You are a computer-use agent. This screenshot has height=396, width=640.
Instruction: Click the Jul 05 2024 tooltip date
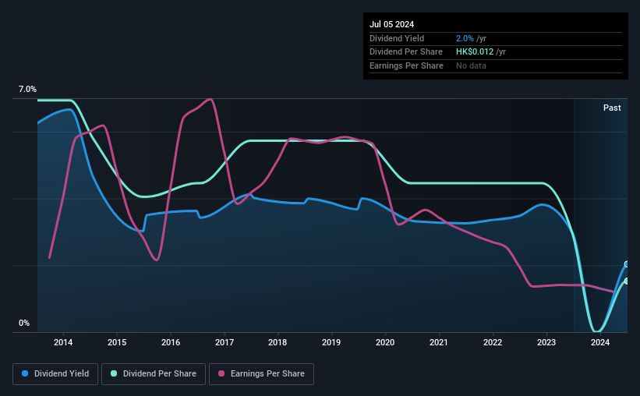(392, 24)
